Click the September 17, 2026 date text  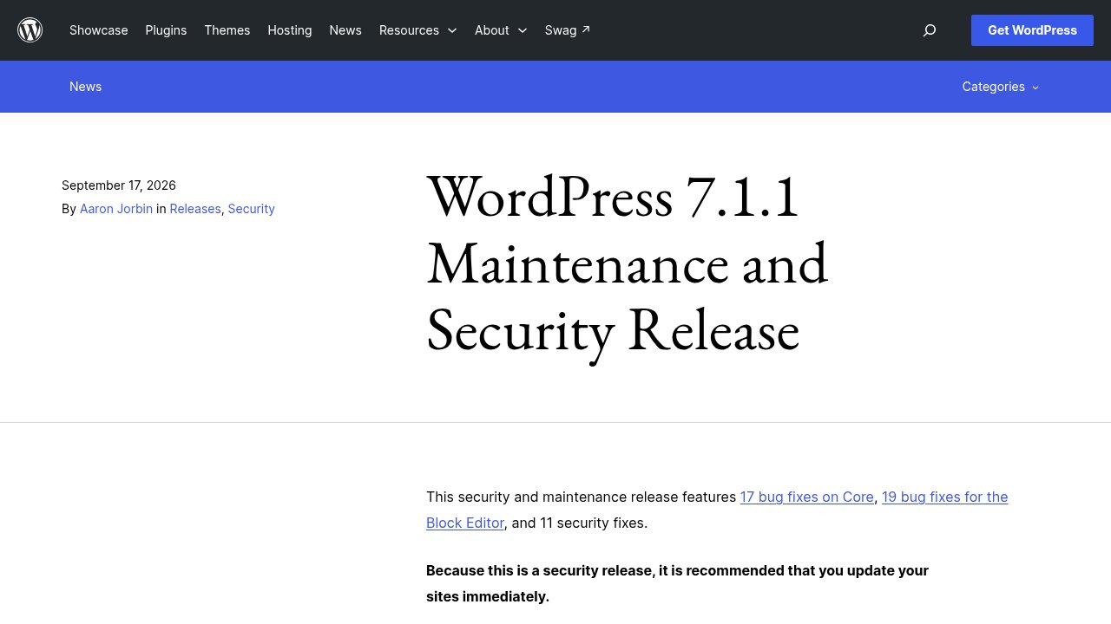point(119,185)
